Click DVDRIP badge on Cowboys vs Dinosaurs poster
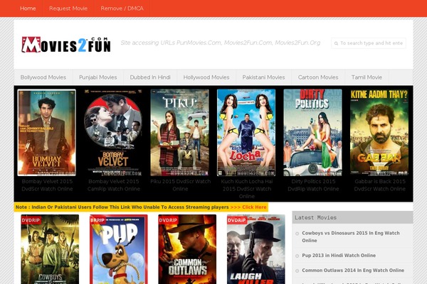 click(31, 220)
